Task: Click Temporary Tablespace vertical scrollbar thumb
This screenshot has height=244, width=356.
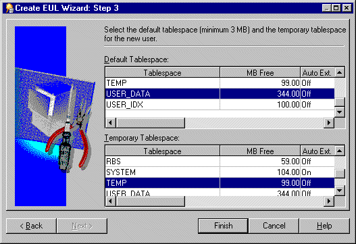Action: 340,174
